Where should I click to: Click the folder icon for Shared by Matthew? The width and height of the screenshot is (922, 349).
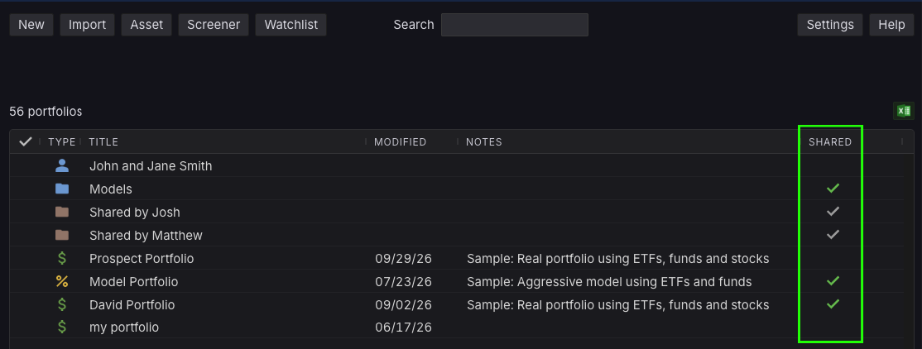click(x=62, y=235)
